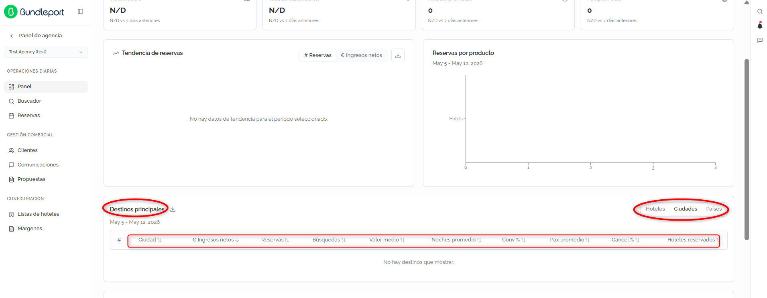Select the # Reservas trend toggle
The width and height of the screenshot is (767, 298).
[x=318, y=55]
